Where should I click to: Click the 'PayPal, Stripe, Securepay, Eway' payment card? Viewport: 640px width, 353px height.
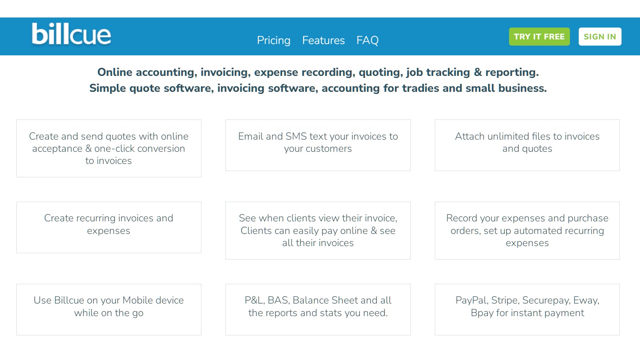point(527,309)
